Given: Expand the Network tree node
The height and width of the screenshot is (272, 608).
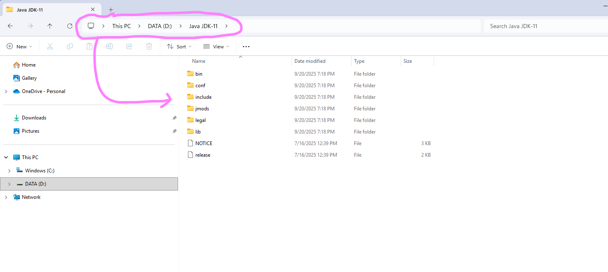Looking at the screenshot, I should tap(6, 197).
